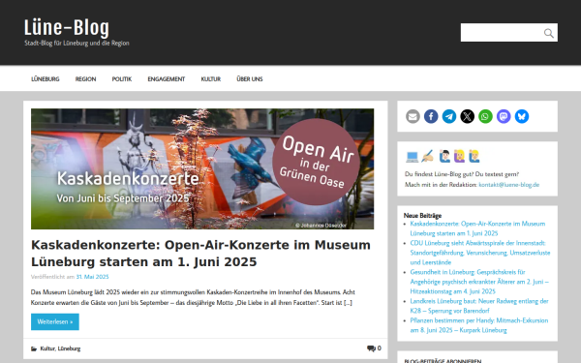
Task: Open the Engagement menu item
Action: (166, 79)
